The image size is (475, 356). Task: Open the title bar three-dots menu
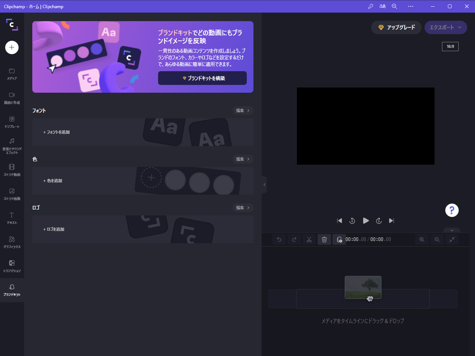(x=411, y=6)
